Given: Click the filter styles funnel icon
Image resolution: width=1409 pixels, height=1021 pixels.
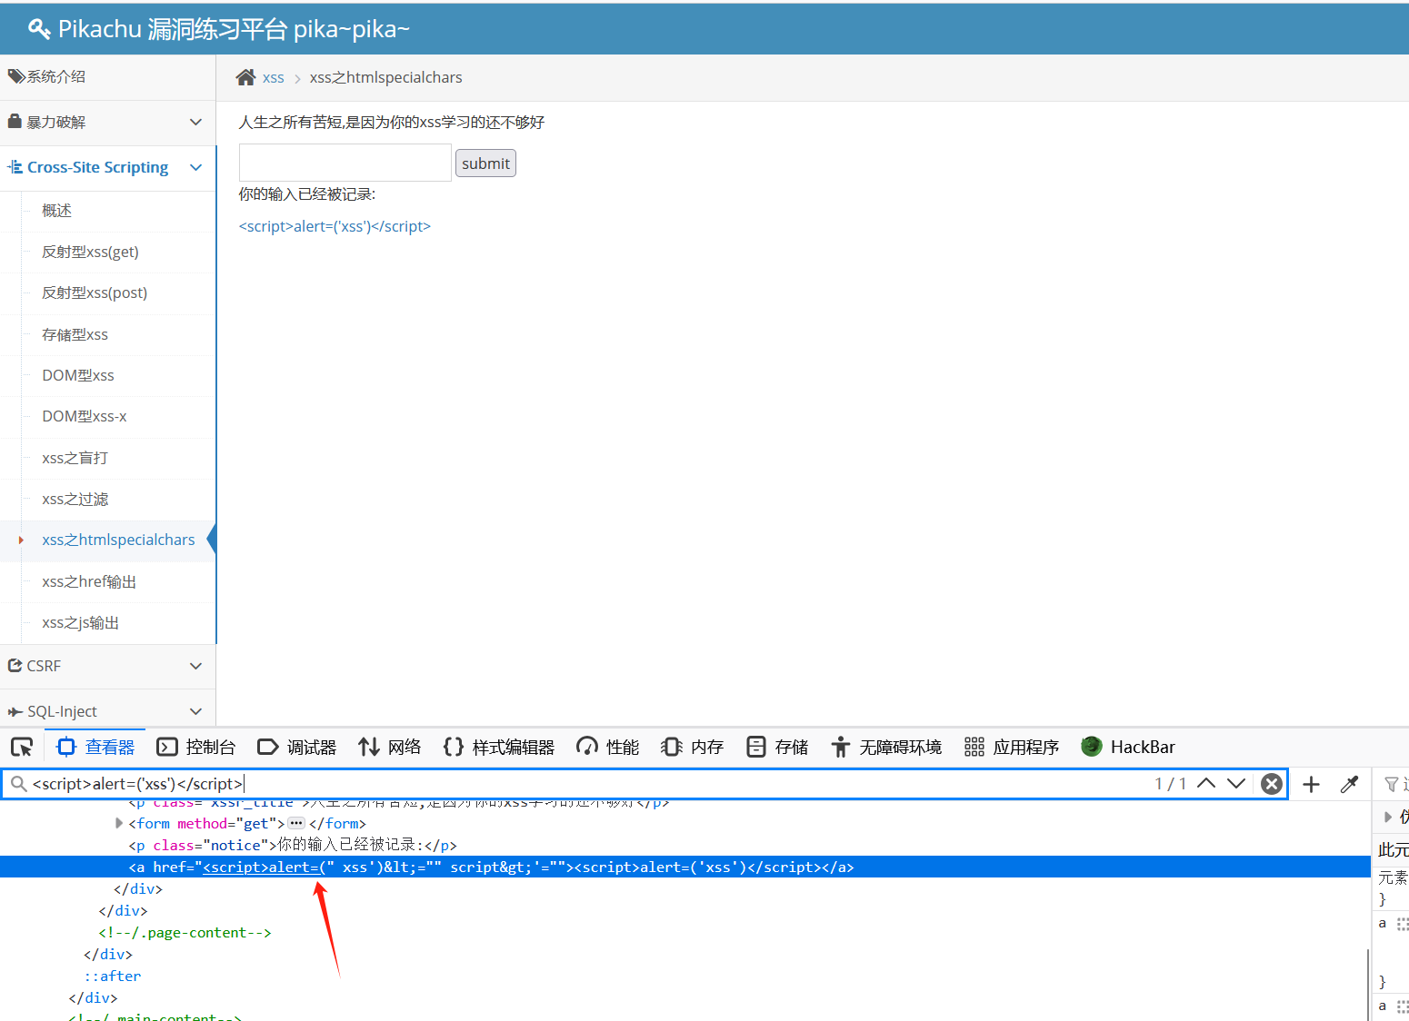Looking at the screenshot, I should [x=1391, y=784].
